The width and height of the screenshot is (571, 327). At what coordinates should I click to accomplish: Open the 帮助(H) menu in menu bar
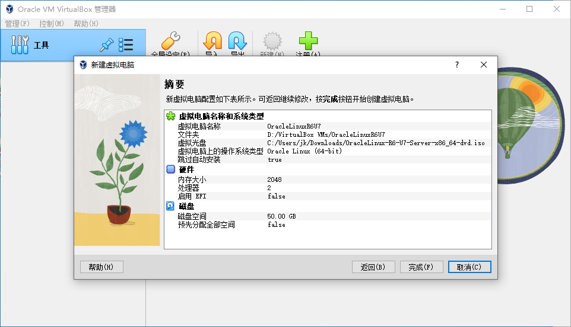[86, 24]
